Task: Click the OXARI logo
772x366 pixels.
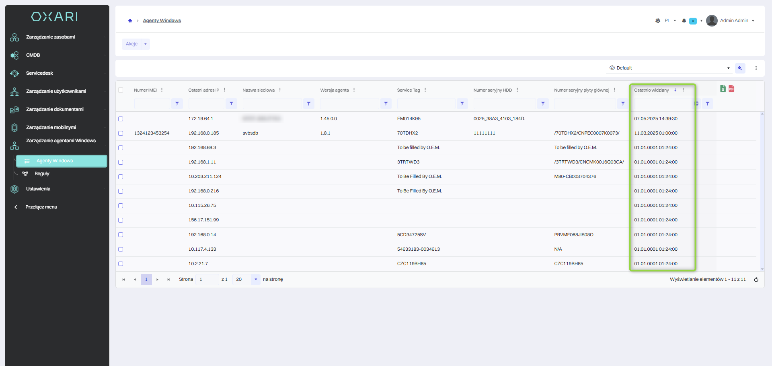Action: coord(54,16)
